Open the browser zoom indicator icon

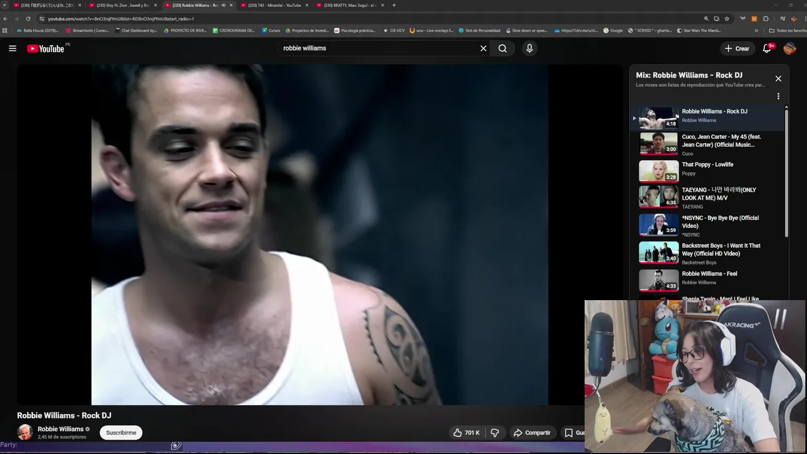click(x=707, y=19)
